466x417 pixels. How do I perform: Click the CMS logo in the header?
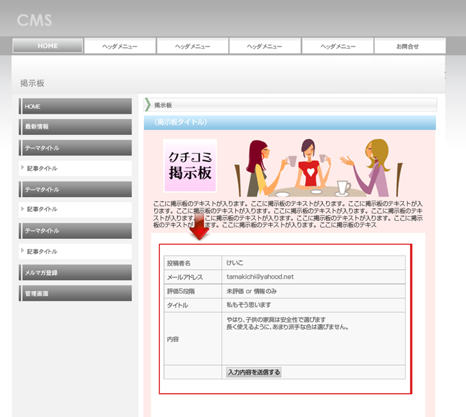pos(34,20)
